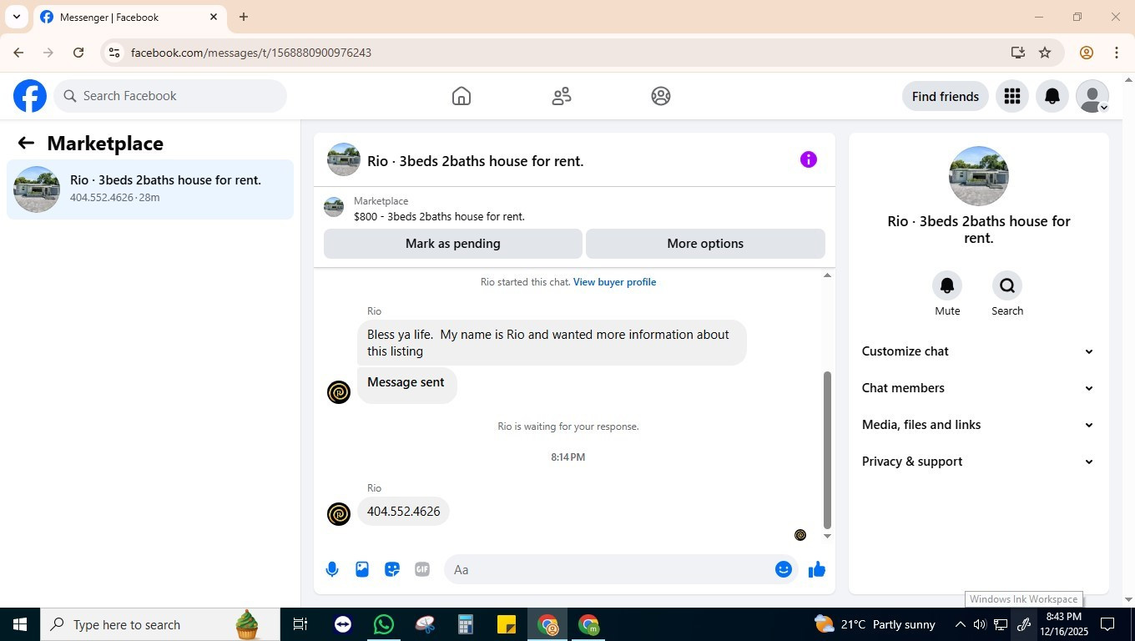Open Sticky Notes from the taskbar
The width and height of the screenshot is (1135, 641).
pos(507,624)
